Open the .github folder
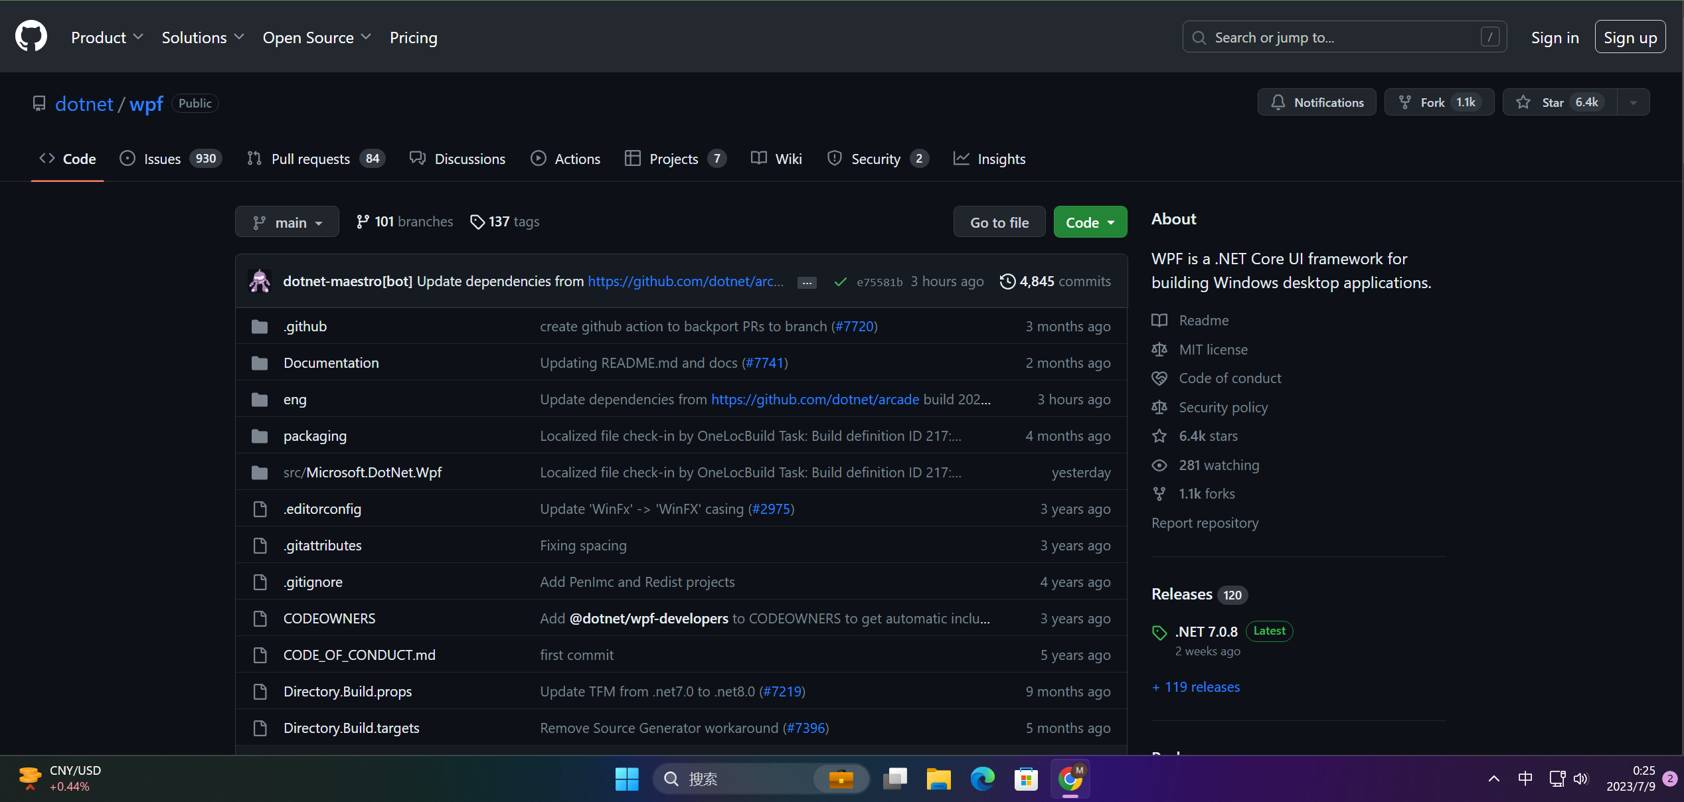The width and height of the screenshot is (1684, 802). coord(305,327)
